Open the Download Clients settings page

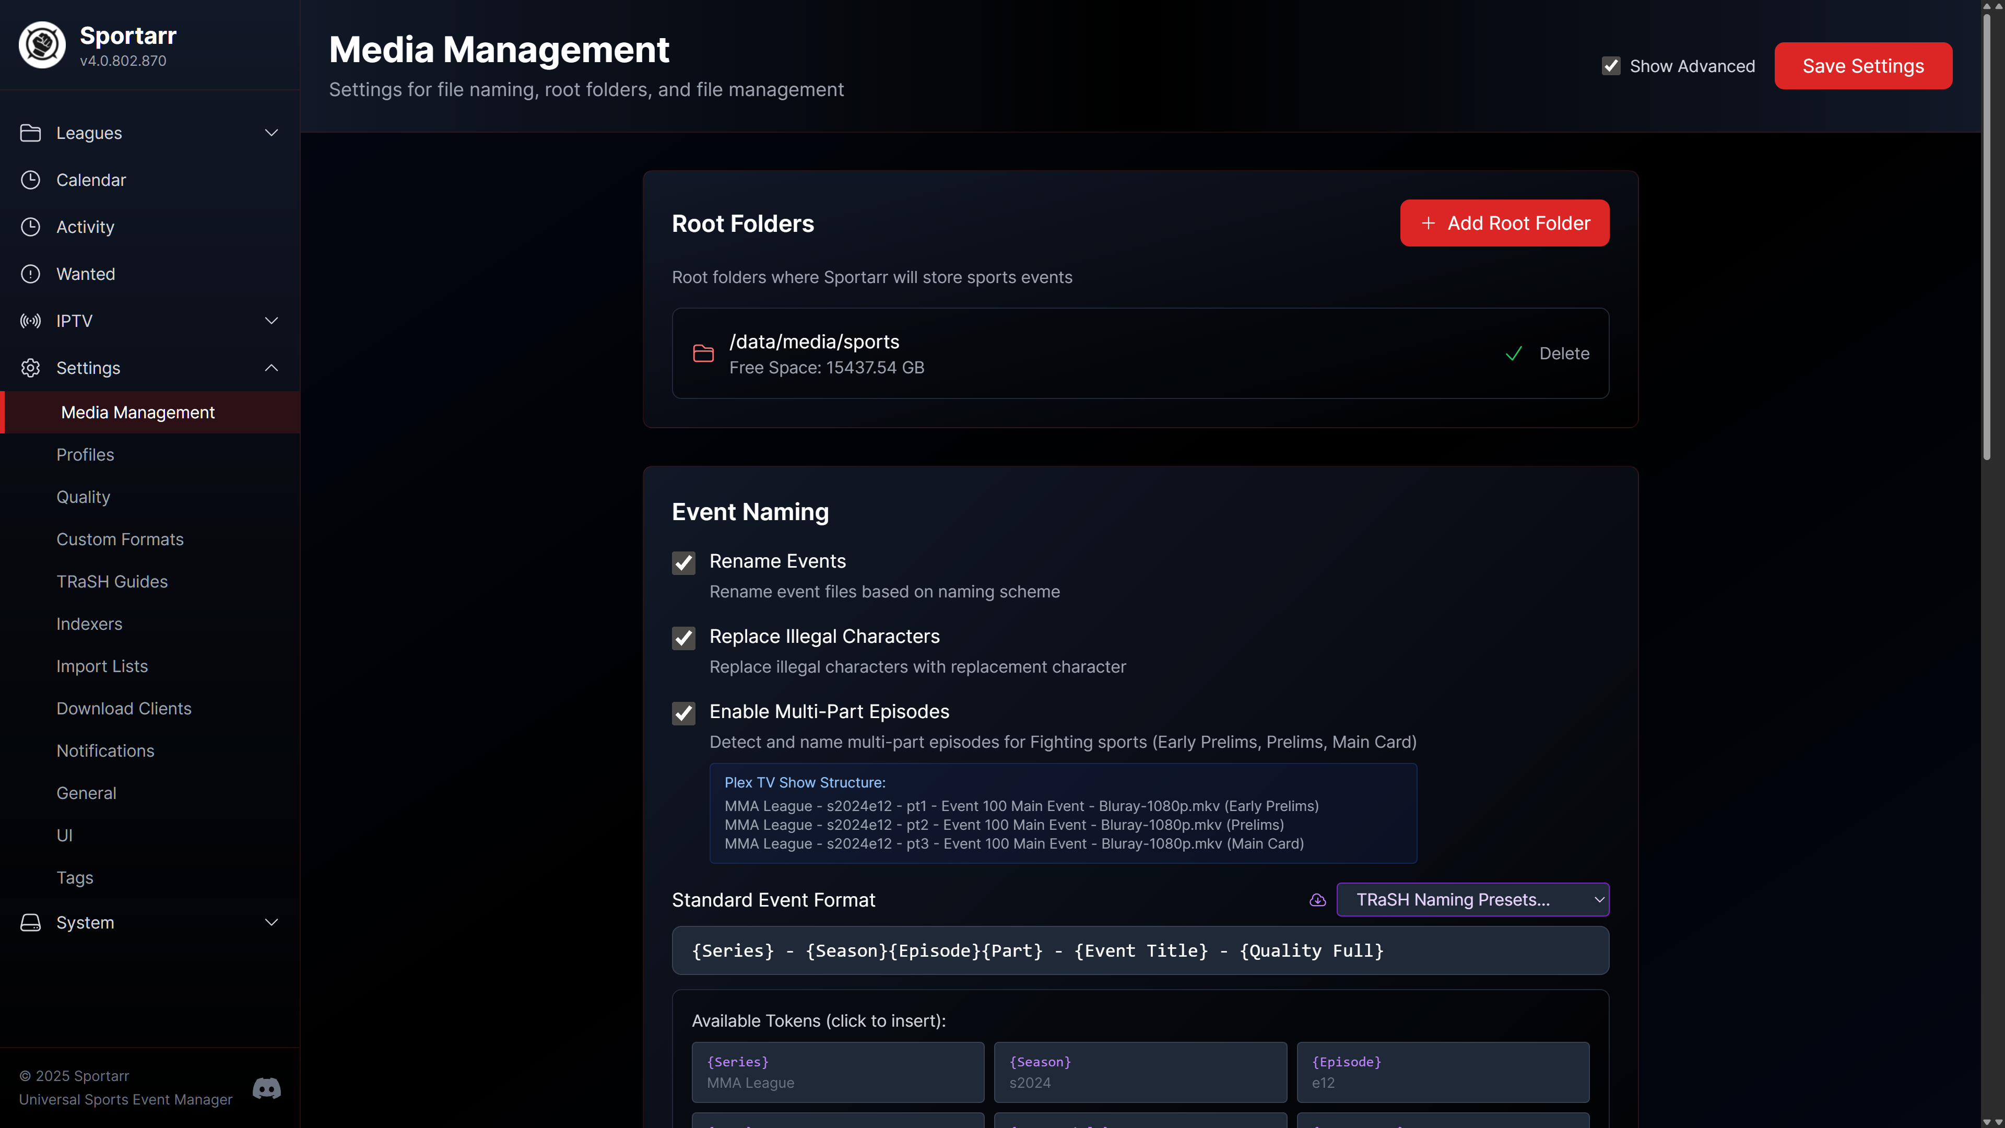click(150, 709)
